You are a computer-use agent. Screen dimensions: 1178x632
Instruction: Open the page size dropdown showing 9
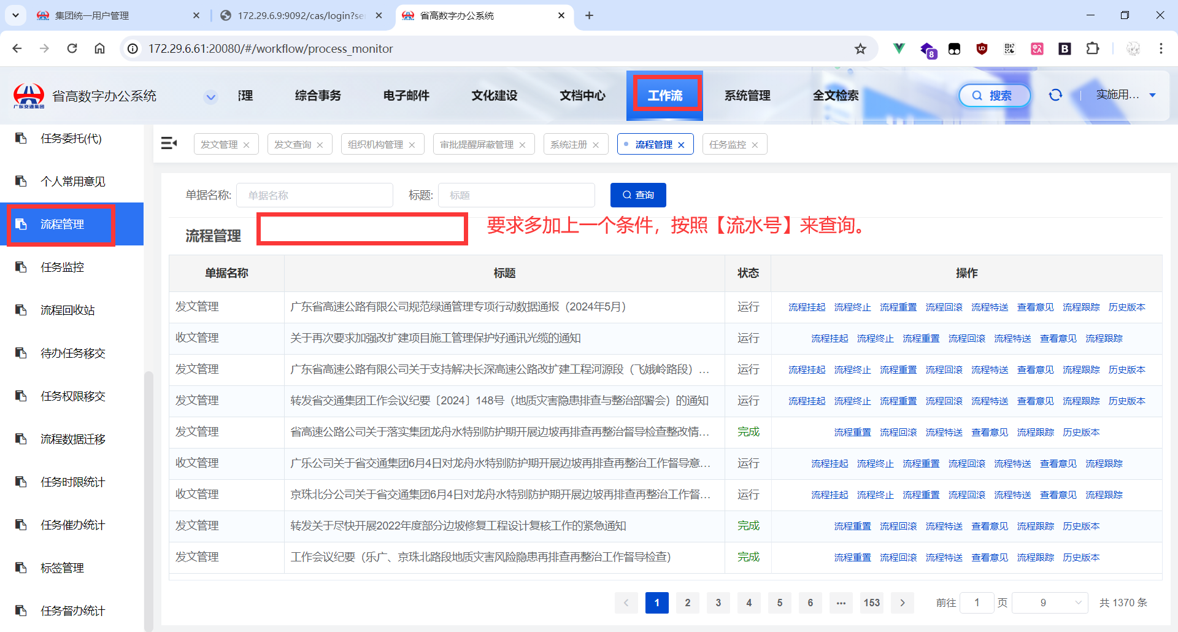[x=1050, y=603]
